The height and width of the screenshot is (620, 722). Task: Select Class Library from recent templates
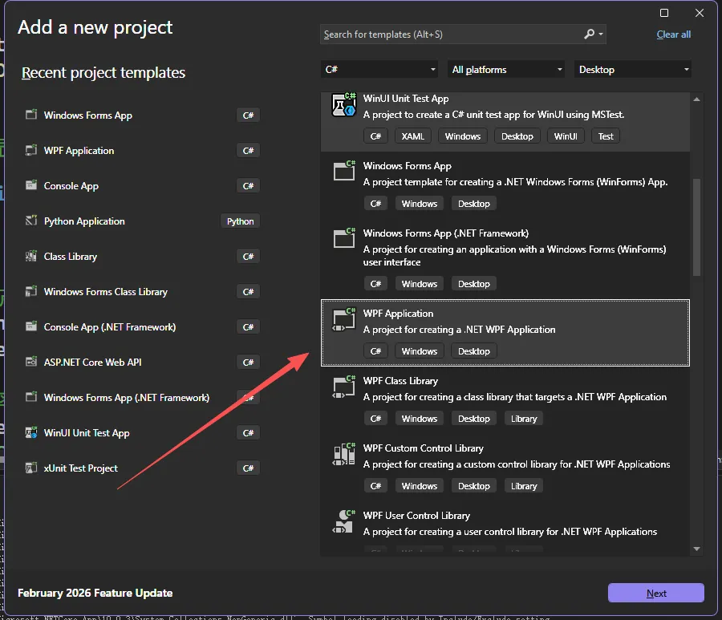click(x=71, y=257)
